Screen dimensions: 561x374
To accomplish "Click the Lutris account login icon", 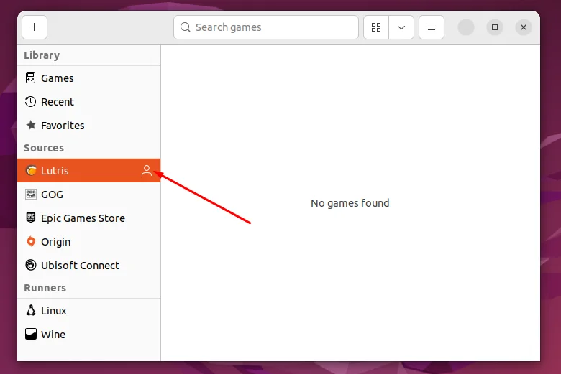I will tap(146, 170).
